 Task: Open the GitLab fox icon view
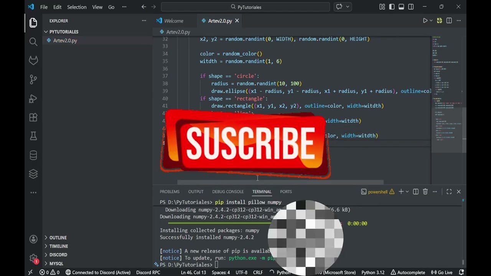(33, 61)
